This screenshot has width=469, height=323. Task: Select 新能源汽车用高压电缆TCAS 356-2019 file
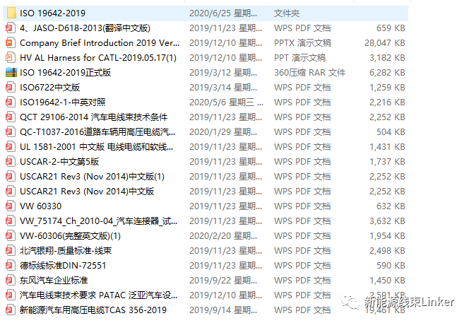pos(93,310)
